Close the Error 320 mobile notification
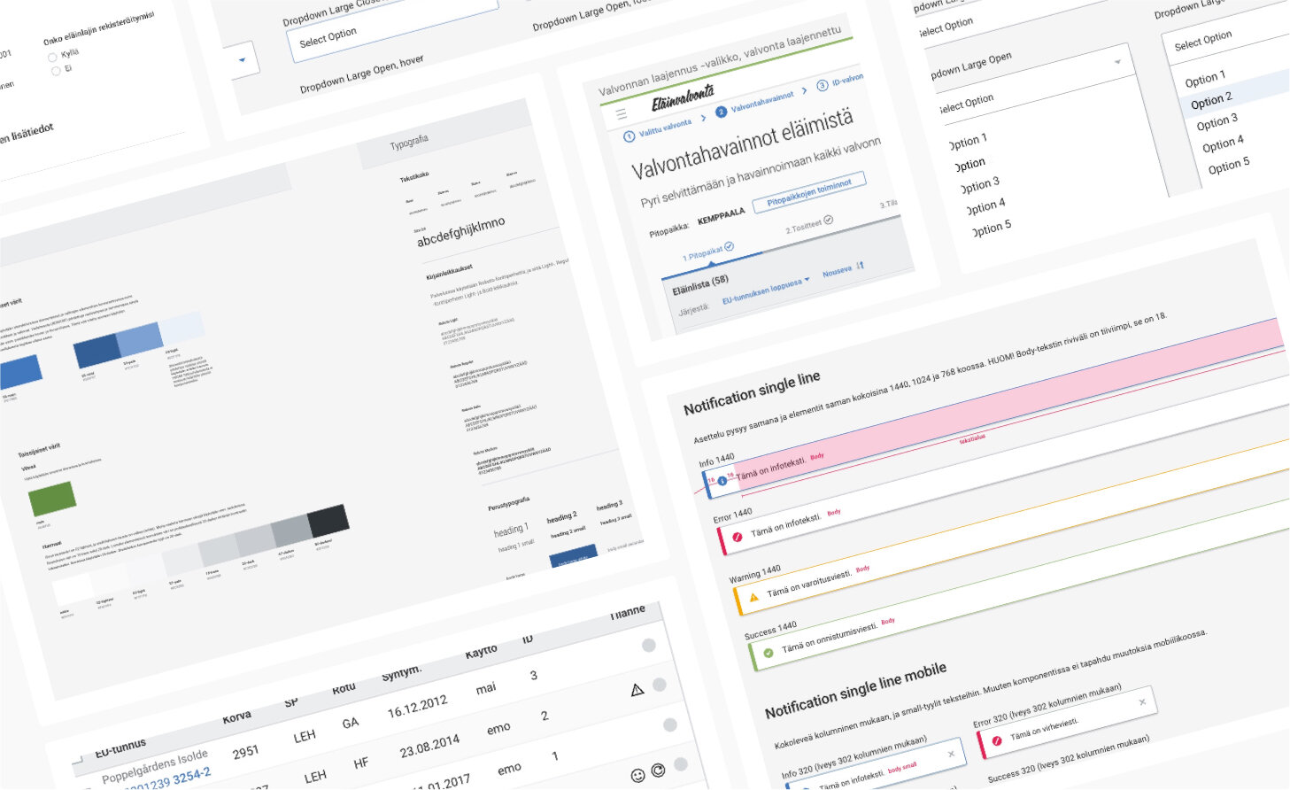 click(1142, 702)
